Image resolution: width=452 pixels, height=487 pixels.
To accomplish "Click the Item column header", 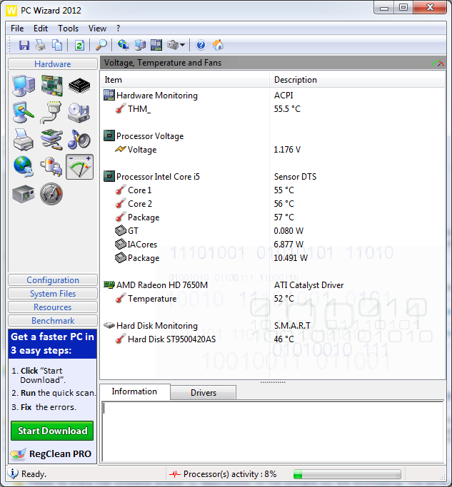I will 185,80.
